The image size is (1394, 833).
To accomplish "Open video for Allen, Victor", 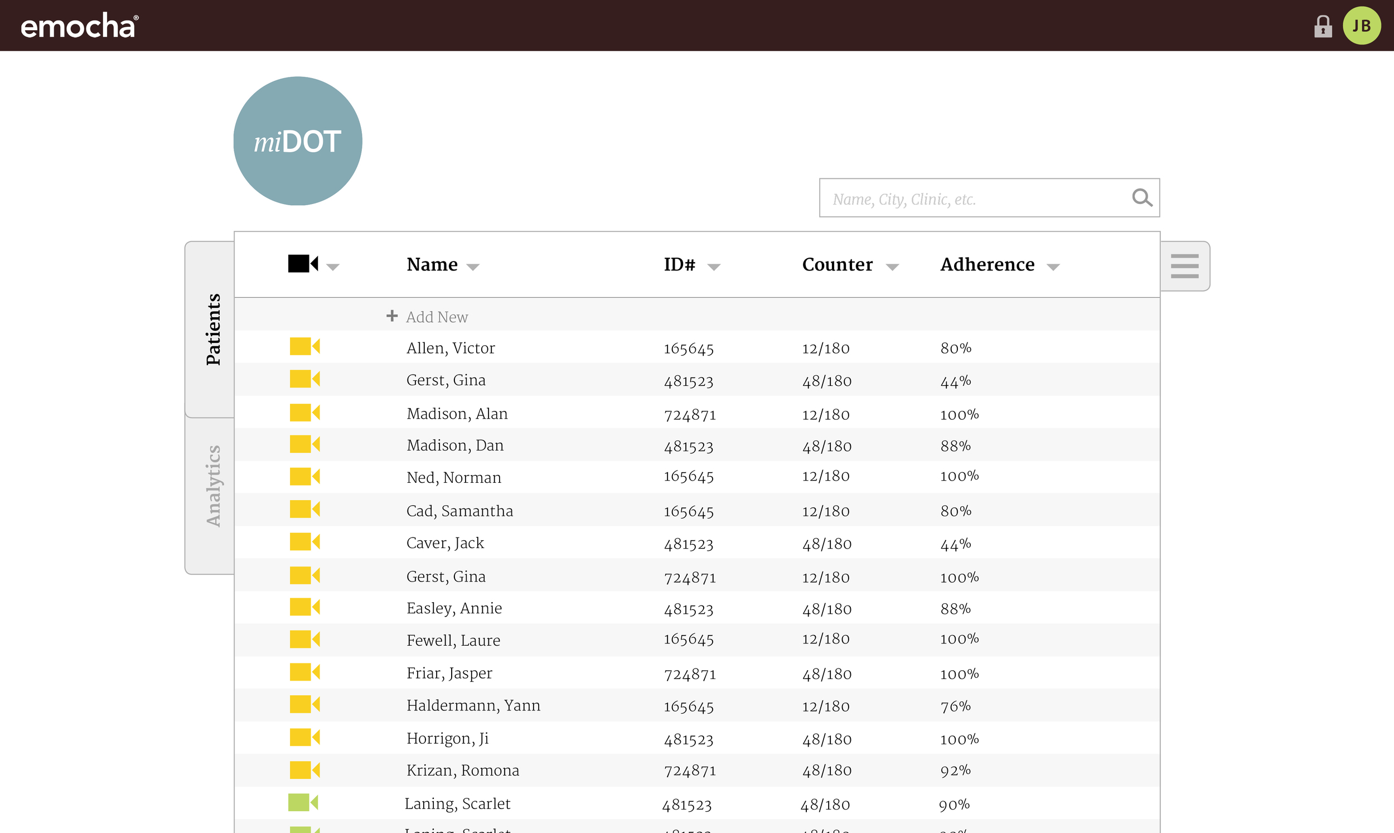I will [x=304, y=346].
